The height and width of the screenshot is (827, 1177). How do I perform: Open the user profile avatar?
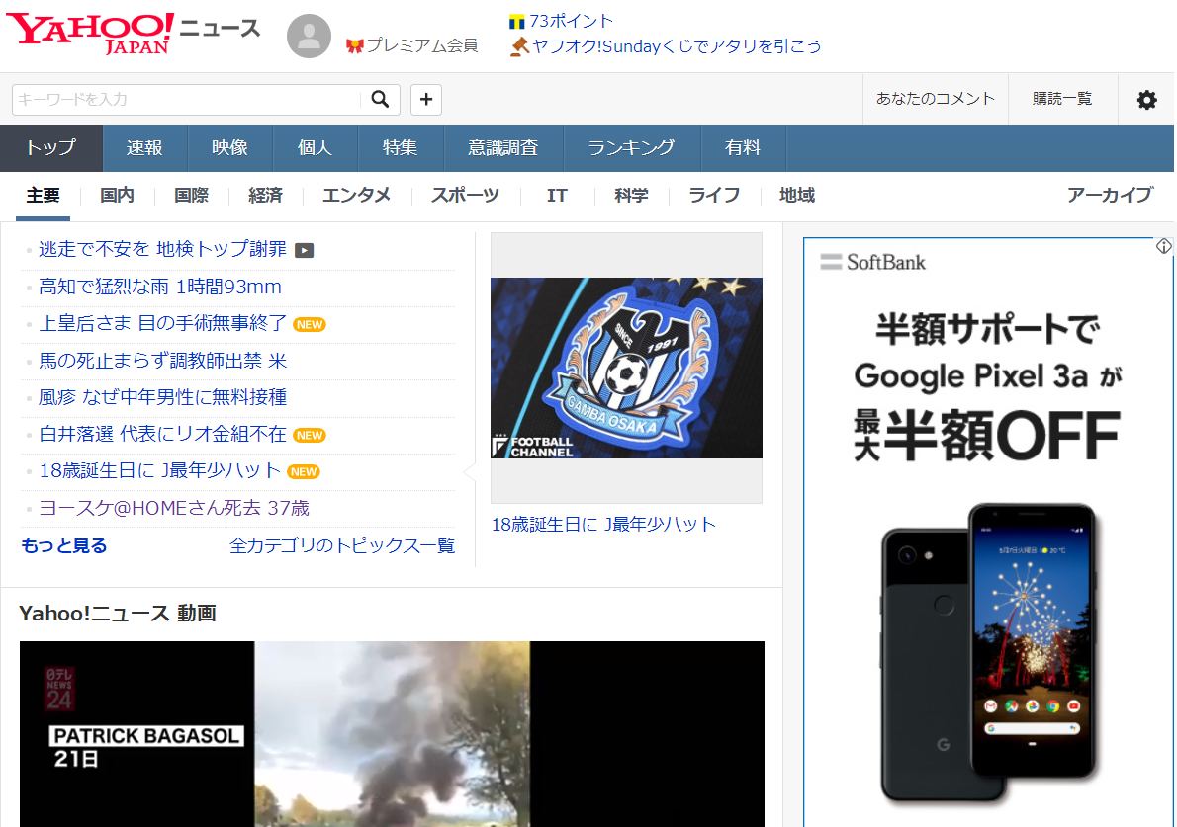(x=309, y=37)
